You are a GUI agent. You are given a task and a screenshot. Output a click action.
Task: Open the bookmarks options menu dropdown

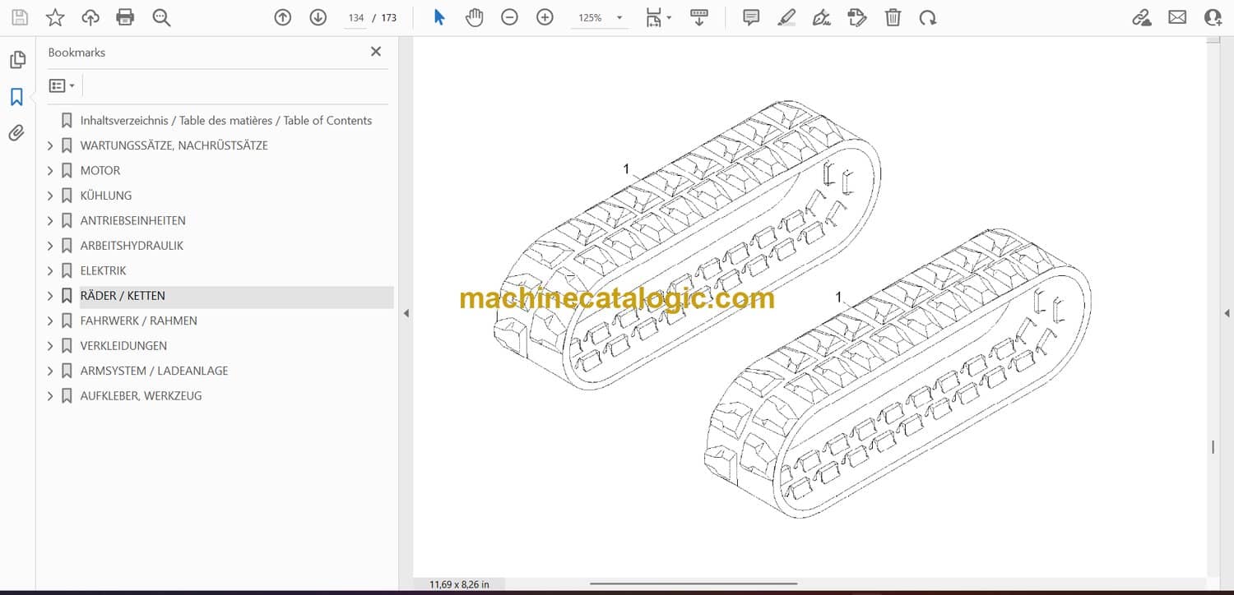62,85
